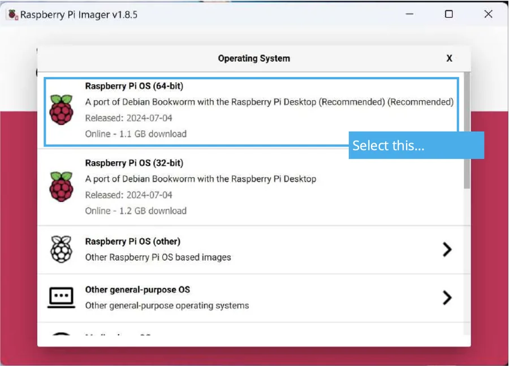Click 'Online - 1.1 GB download' text
The height and width of the screenshot is (366, 509).
136,134
